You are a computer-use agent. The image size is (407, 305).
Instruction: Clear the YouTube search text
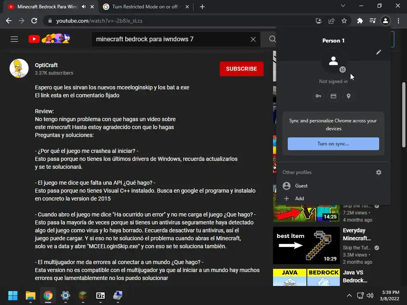pos(253,39)
